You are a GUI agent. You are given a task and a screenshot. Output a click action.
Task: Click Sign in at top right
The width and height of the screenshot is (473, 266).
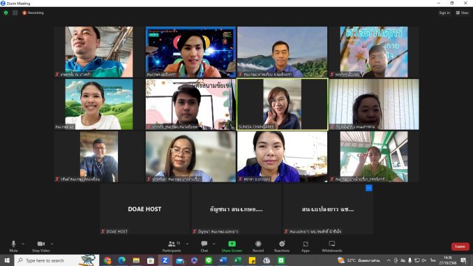point(444,13)
